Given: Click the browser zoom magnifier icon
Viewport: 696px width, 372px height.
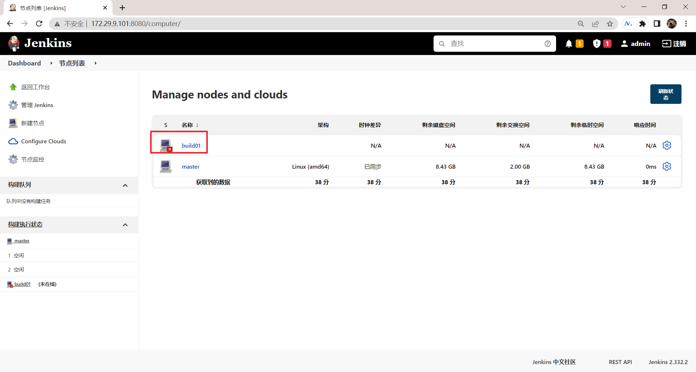Looking at the screenshot, I should pos(581,24).
